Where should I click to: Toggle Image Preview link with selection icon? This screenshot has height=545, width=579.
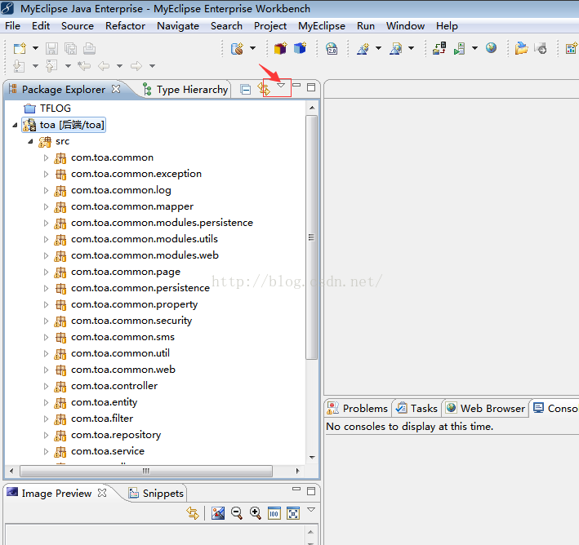point(193,513)
